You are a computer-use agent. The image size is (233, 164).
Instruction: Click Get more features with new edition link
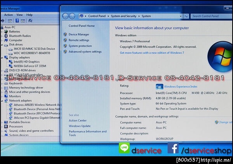tap(152, 53)
